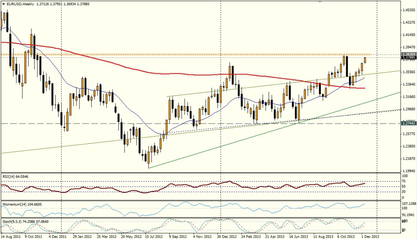Click the 14 Aug 2011 date label
This screenshot has width=417, height=239.
(x=11, y=236)
